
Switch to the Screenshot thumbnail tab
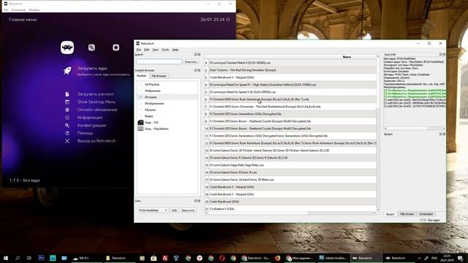(x=426, y=214)
